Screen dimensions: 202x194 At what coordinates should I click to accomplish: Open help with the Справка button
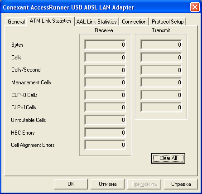(x=181, y=184)
